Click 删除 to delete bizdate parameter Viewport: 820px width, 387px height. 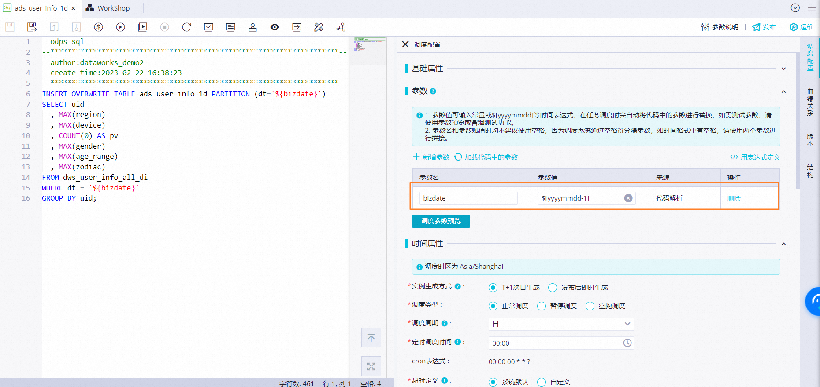(734, 198)
